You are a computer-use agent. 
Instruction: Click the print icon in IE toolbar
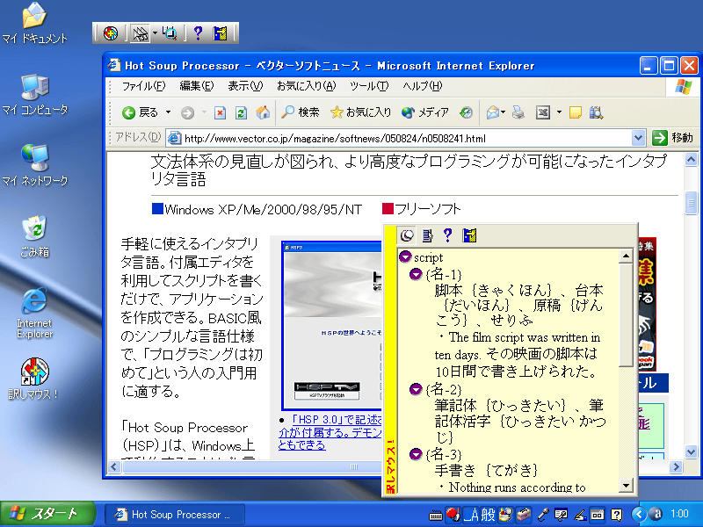[518, 112]
